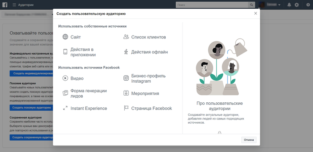Click the Аудитории title in top bar
Viewport: 313px width, 152px height.
pos(26,5)
